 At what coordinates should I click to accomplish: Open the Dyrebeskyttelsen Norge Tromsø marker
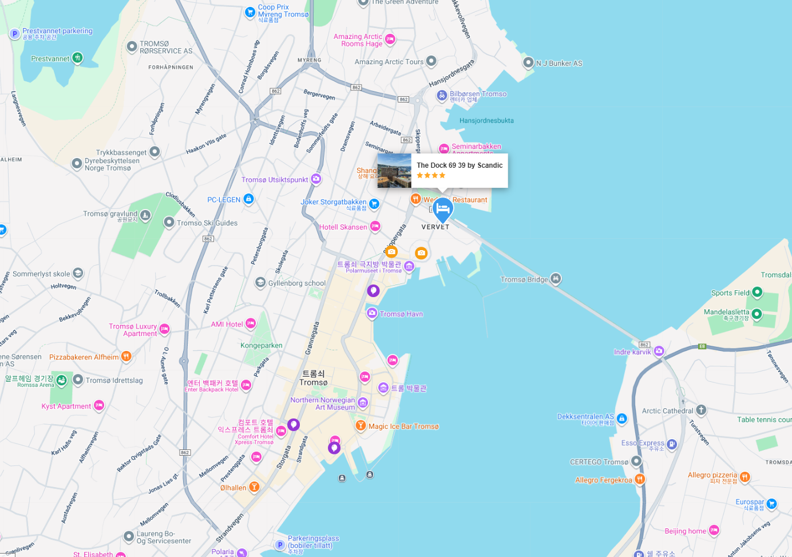(x=77, y=164)
